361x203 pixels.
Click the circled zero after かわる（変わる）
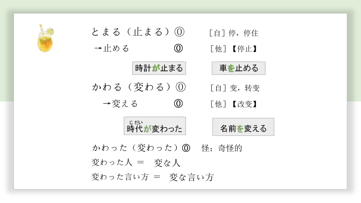(x=180, y=87)
